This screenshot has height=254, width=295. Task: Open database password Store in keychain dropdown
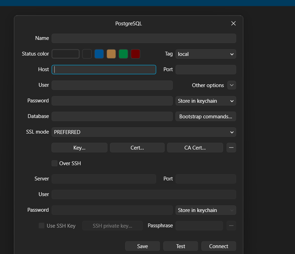coord(206,101)
